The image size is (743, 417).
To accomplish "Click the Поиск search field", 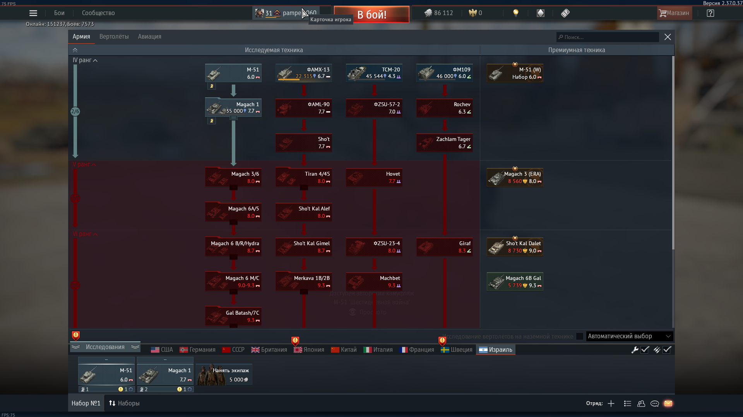I will tap(608, 37).
